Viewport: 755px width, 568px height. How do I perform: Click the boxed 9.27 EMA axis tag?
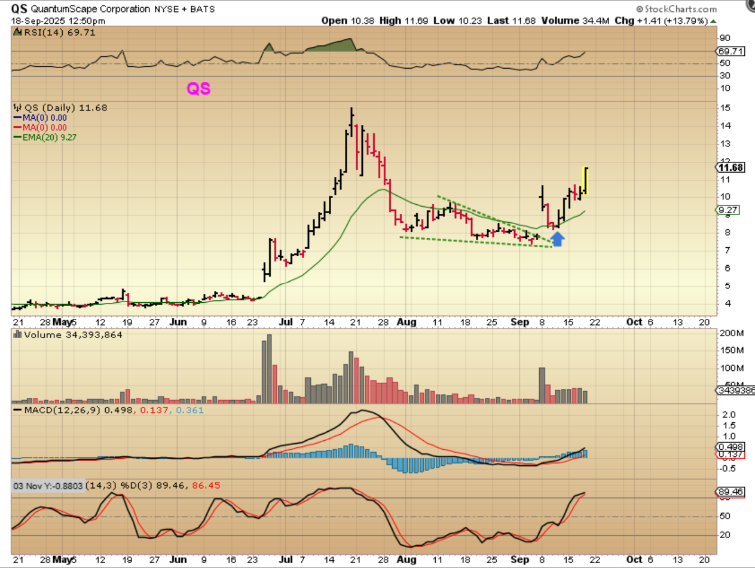pyautogui.click(x=726, y=210)
